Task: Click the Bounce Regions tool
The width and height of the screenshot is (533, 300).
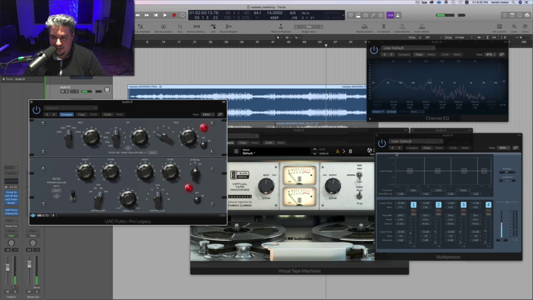Action: pos(229,28)
